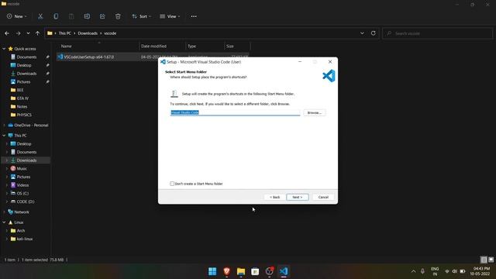Expand OneDrive - Personal in sidebar
This screenshot has width=496, height=279.
(x=4, y=126)
